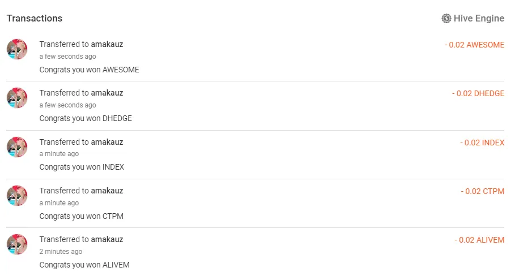Image resolution: width=511 pixels, height=276 pixels.
Task: Open amakauz profile in INDEX transaction
Action: (107, 142)
